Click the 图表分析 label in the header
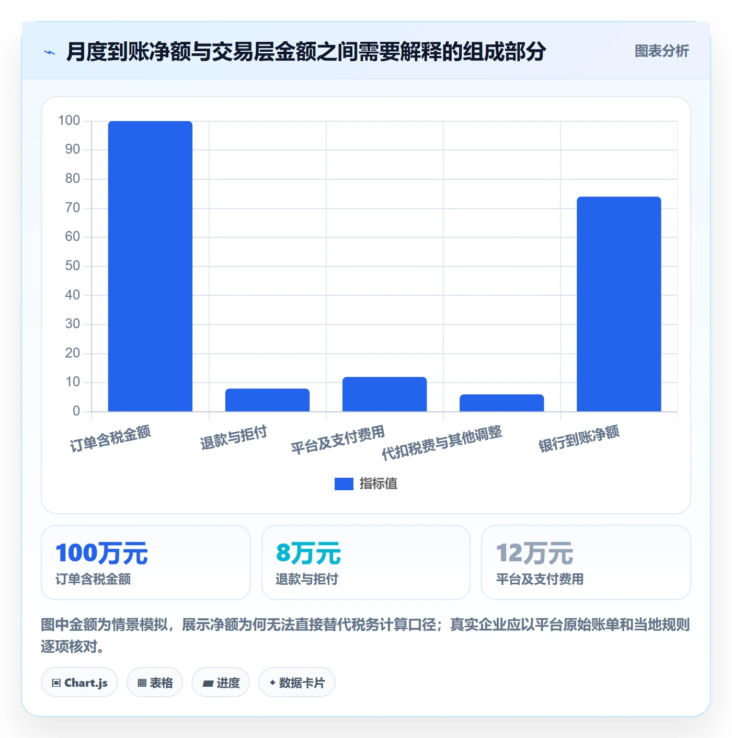 tap(661, 51)
